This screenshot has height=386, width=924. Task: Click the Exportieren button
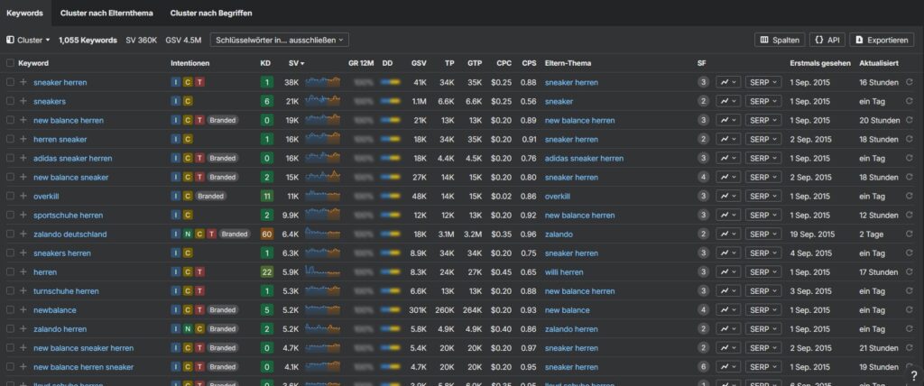coord(883,40)
